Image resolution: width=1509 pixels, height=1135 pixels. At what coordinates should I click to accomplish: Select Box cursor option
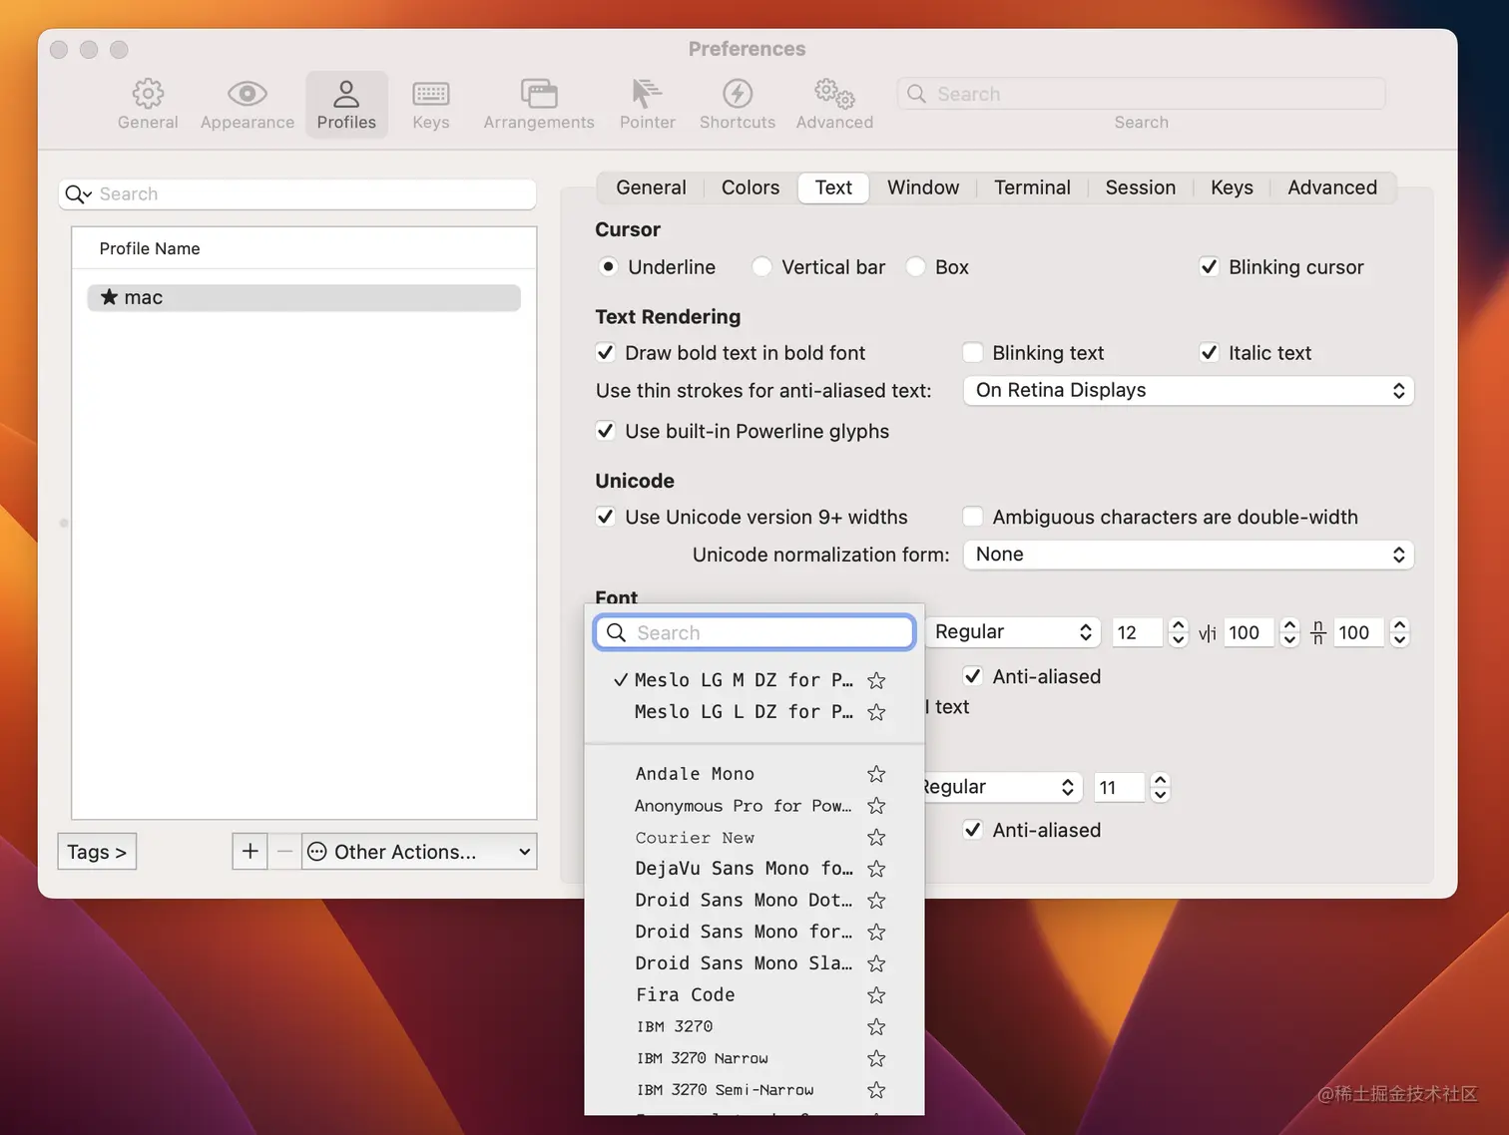(915, 267)
